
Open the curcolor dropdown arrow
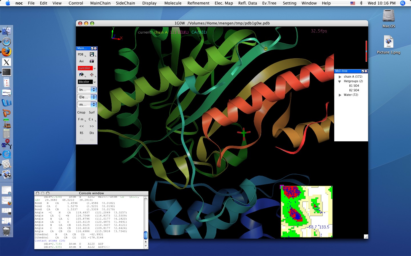[x=95, y=69]
